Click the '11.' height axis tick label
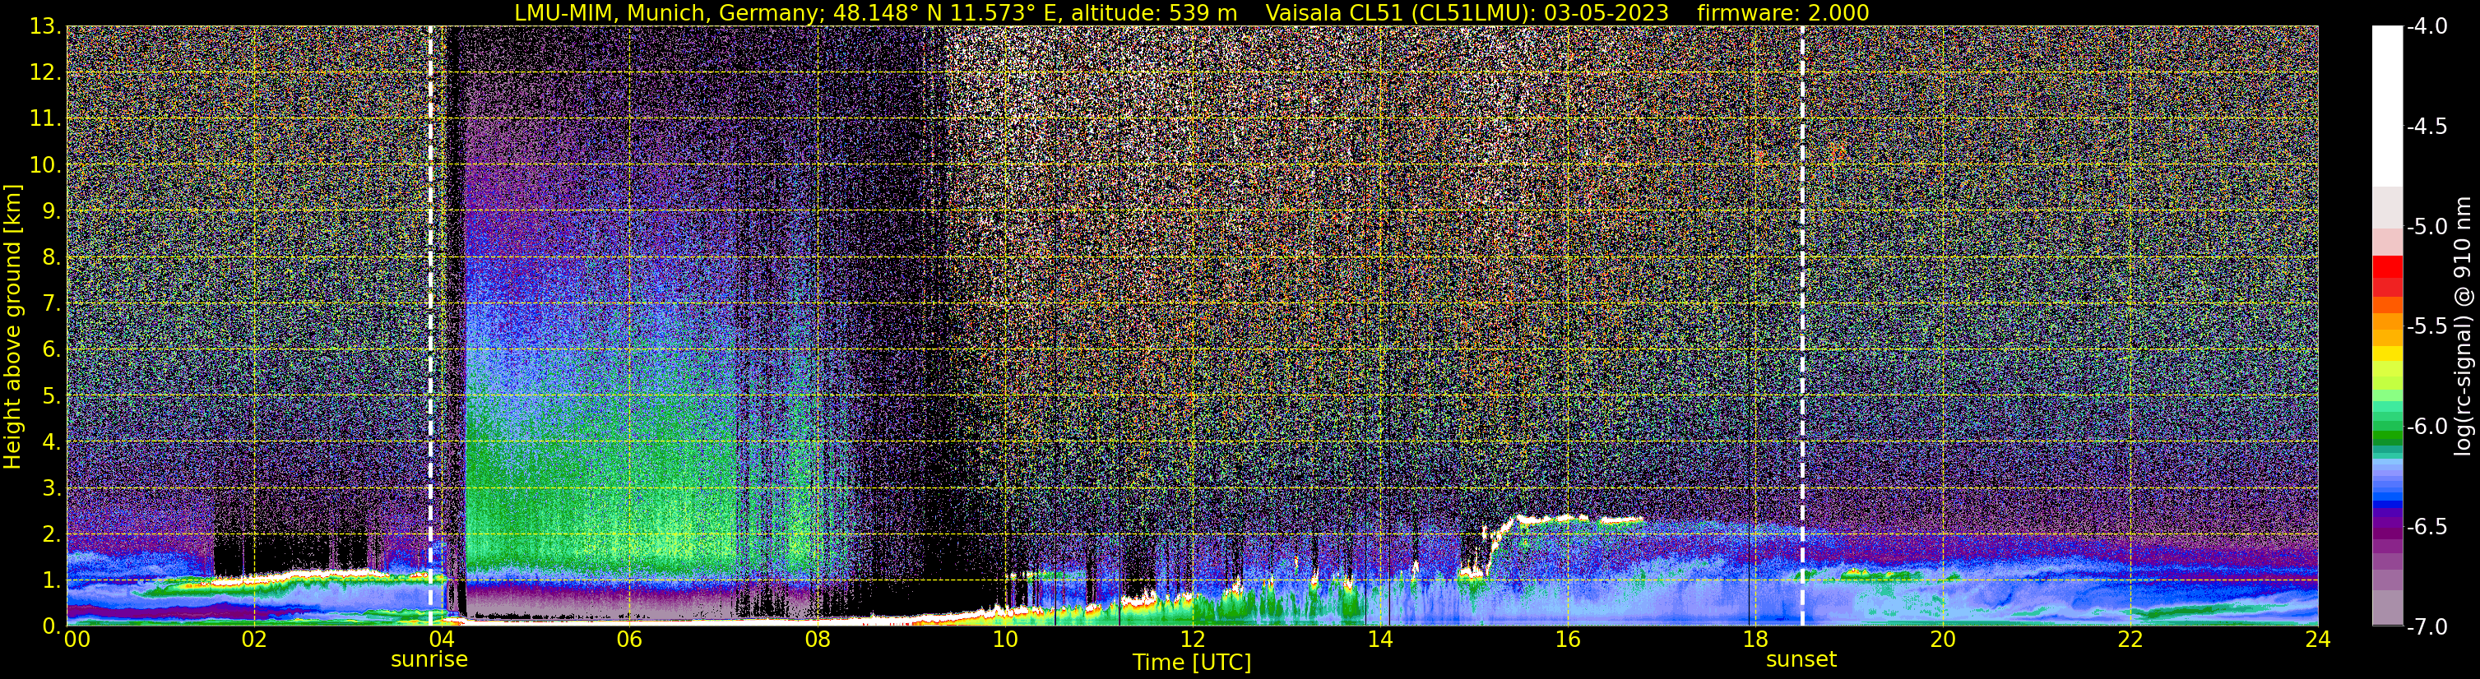Viewport: 2480px width, 679px height. point(45,119)
